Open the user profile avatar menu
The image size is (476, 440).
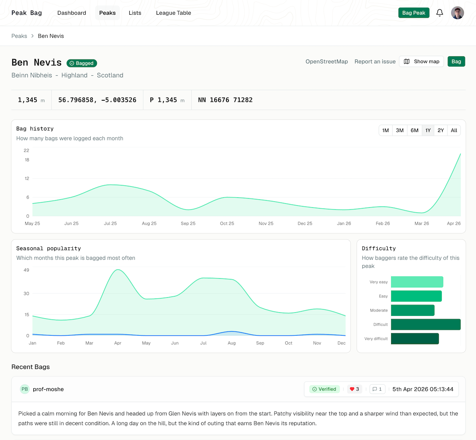pyautogui.click(x=457, y=13)
